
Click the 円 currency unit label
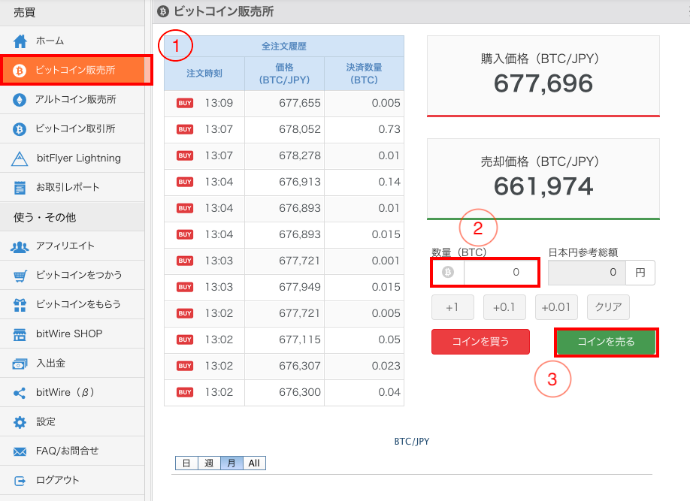pyautogui.click(x=640, y=273)
